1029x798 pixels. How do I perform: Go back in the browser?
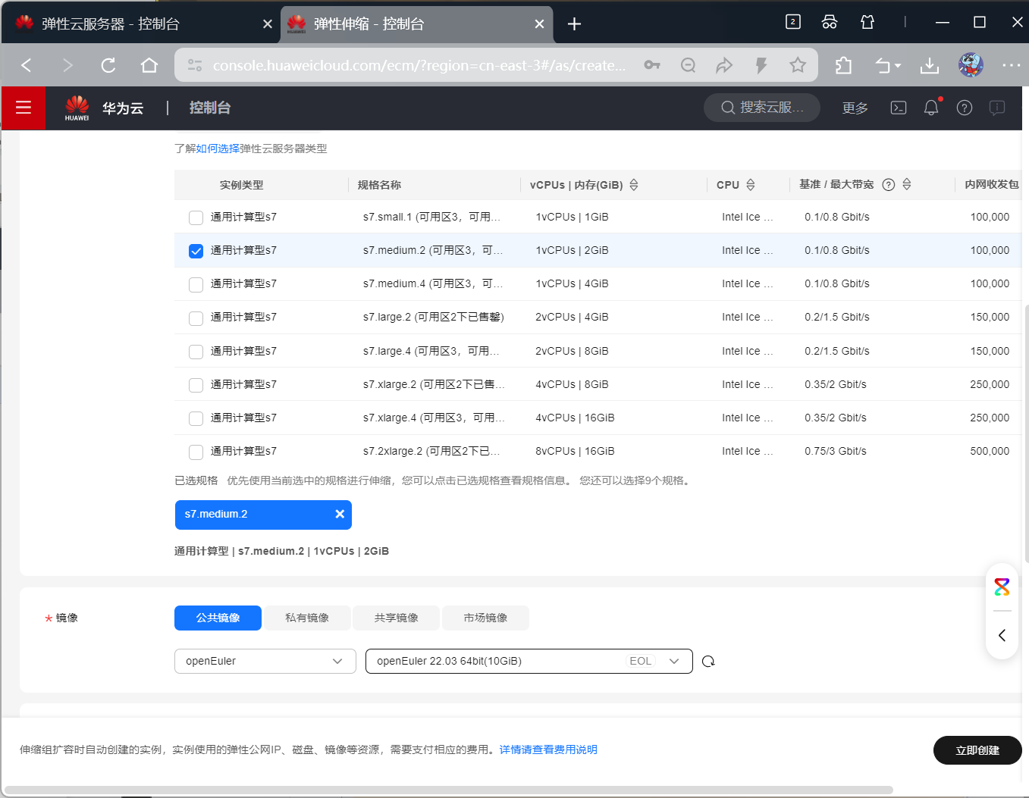click(x=27, y=65)
